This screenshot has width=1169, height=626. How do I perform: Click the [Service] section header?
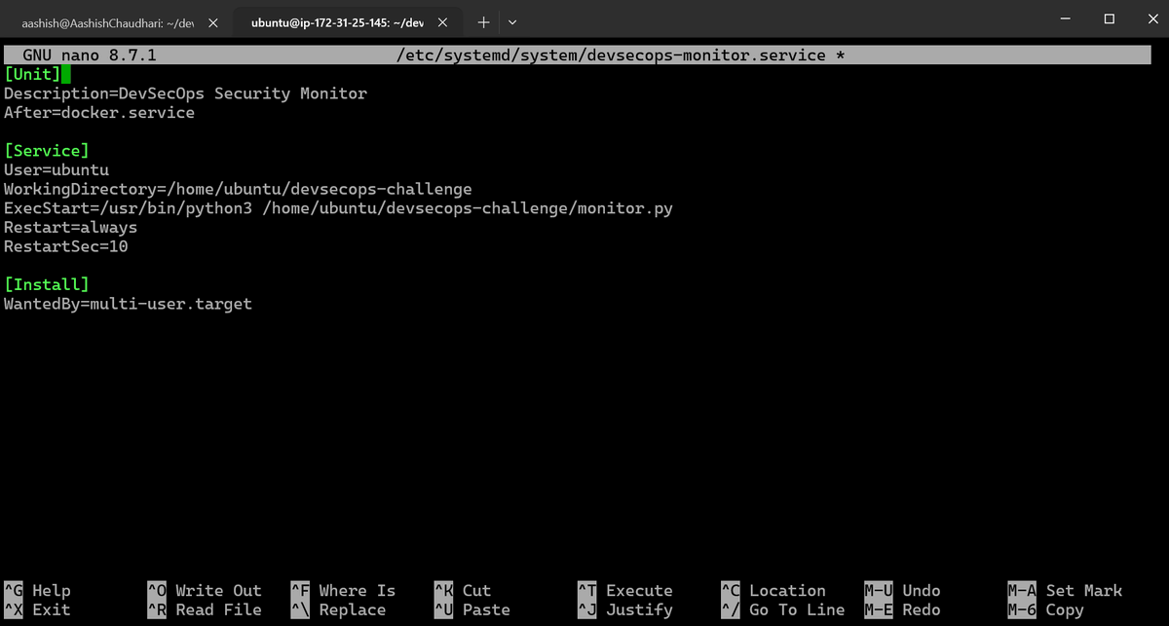click(47, 151)
